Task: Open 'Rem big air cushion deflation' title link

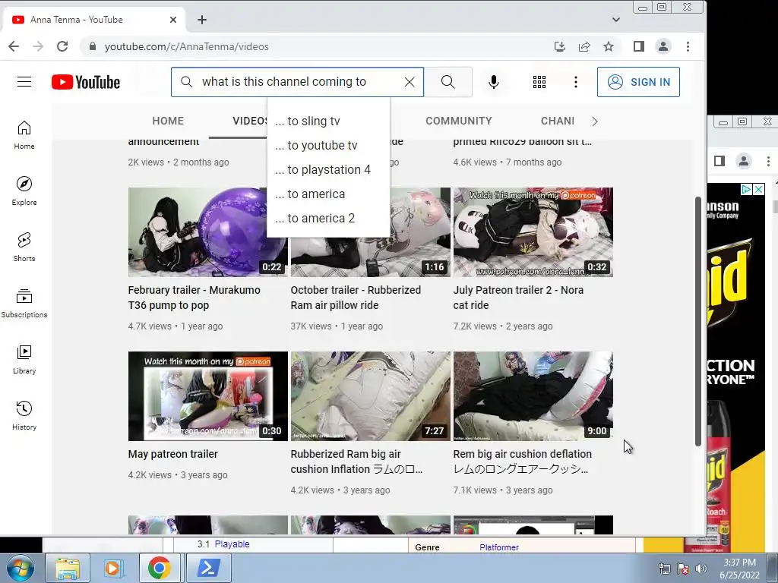Action: click(x=523, y=462)
